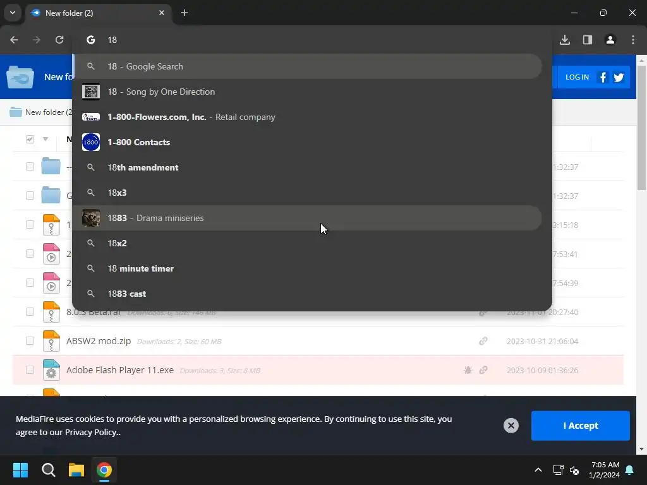Click ABSW2 mod.zip archive icon
This screenshot has height=485, width=647.
coord(51,340)
